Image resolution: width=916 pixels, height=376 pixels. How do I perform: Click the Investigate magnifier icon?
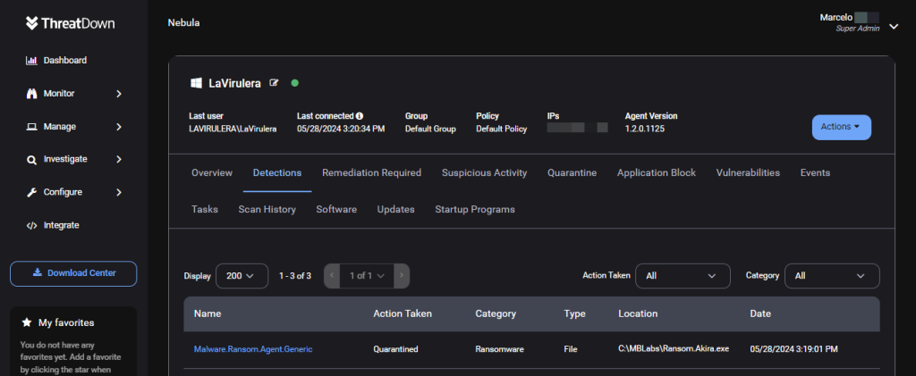click(31, 160)
